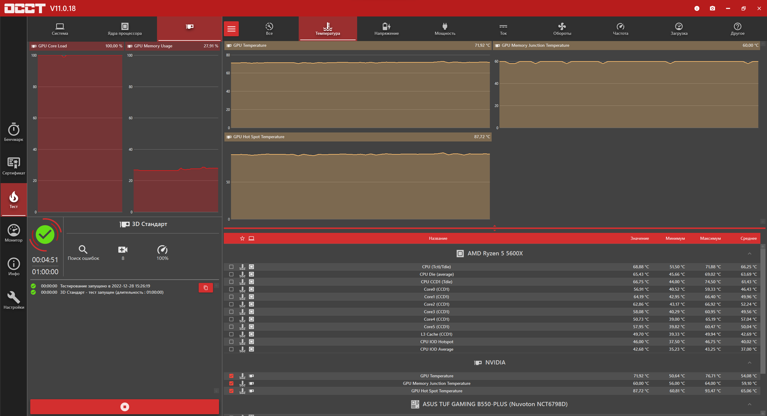Click the screenshot camera icon
This screenshot has width=767, height=416.
(712, 8)
